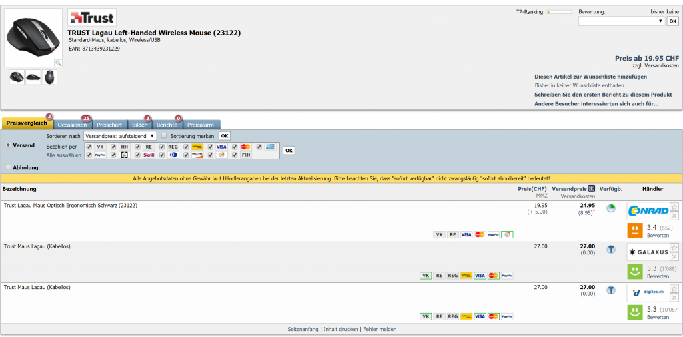Select the Abholung radio button
683x337 pixels.
(8, 167)
